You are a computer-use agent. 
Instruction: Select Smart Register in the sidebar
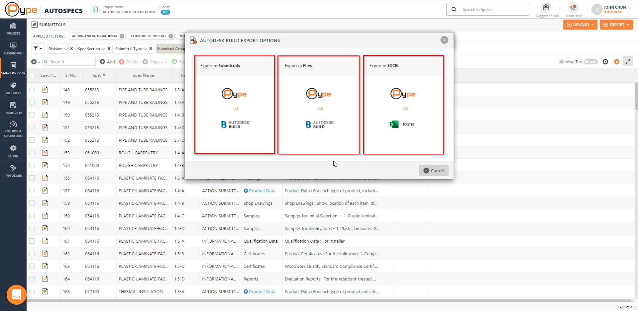(x=13, y=68)
